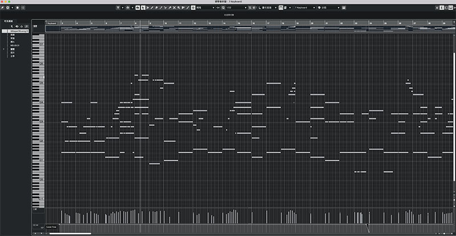
Task: Toggle the leftmost pin icon in top toolbar
Action: (x=3, y=7)
